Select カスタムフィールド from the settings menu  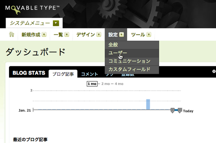(x=132, y=70)
